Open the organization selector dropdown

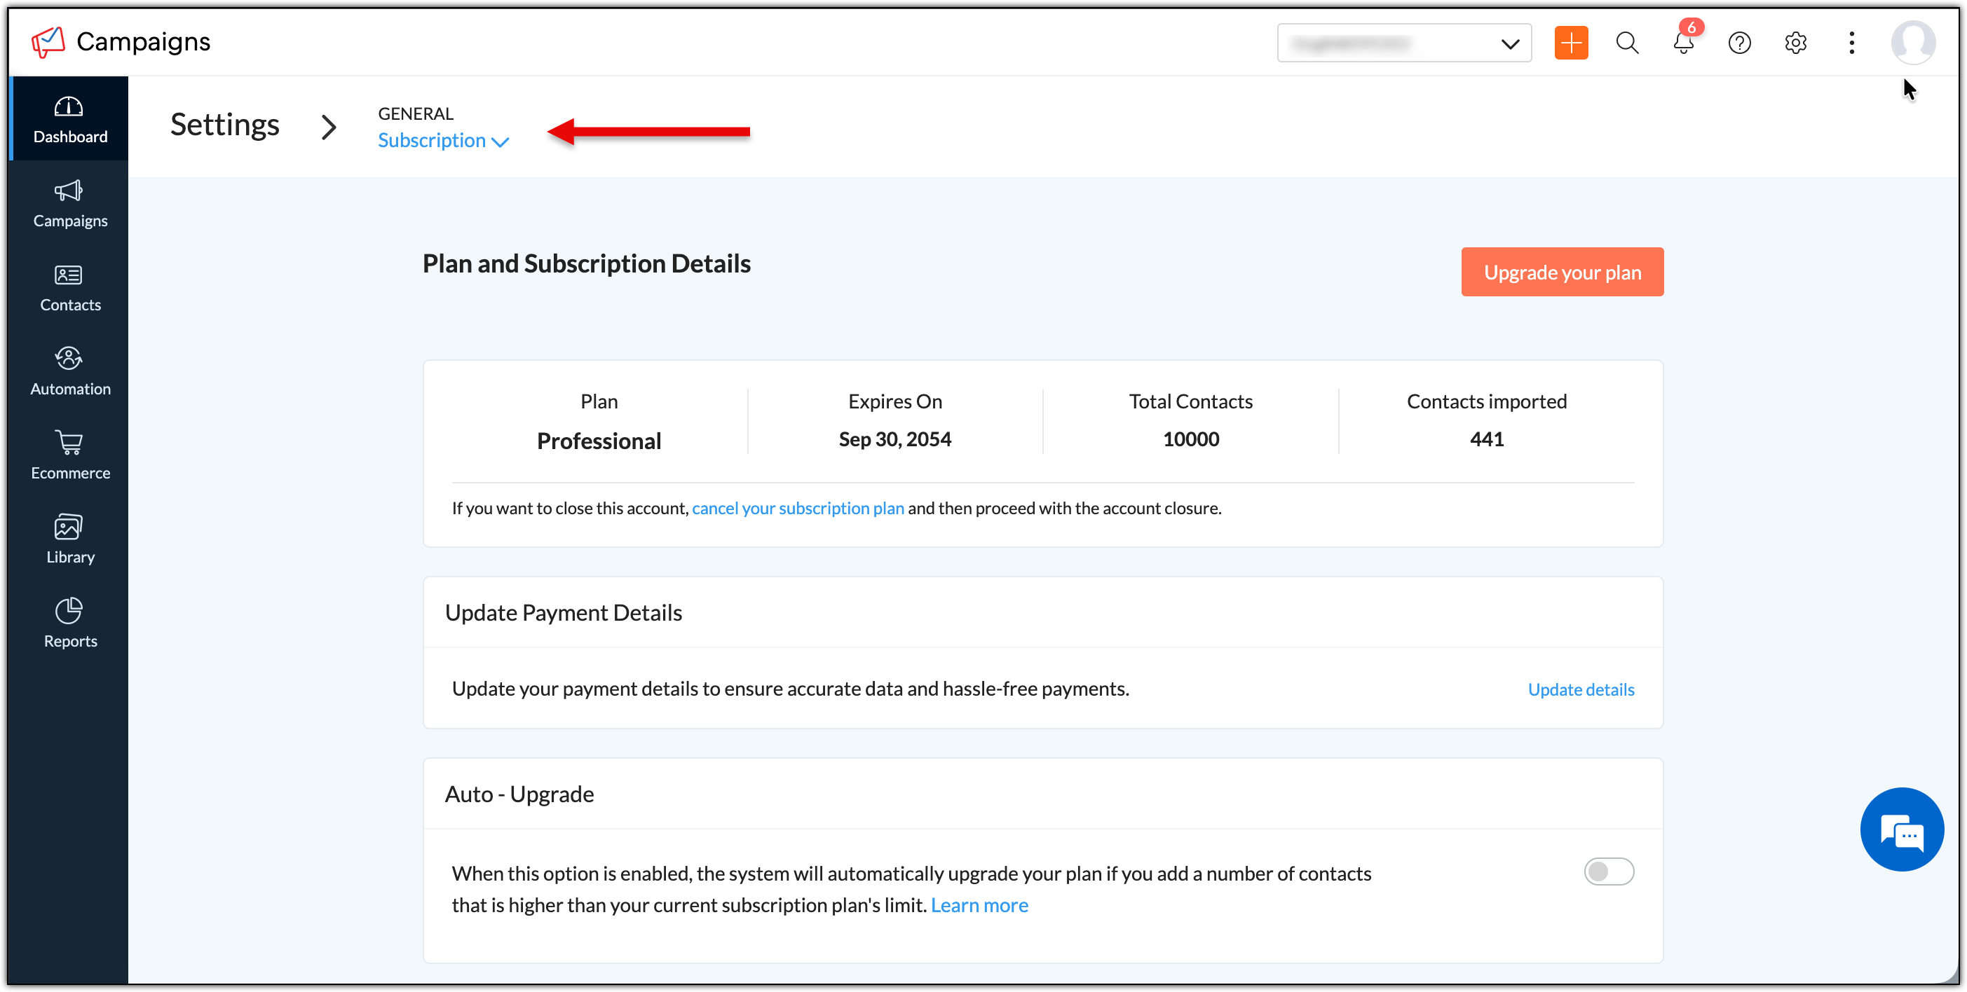click(1403, 43)
